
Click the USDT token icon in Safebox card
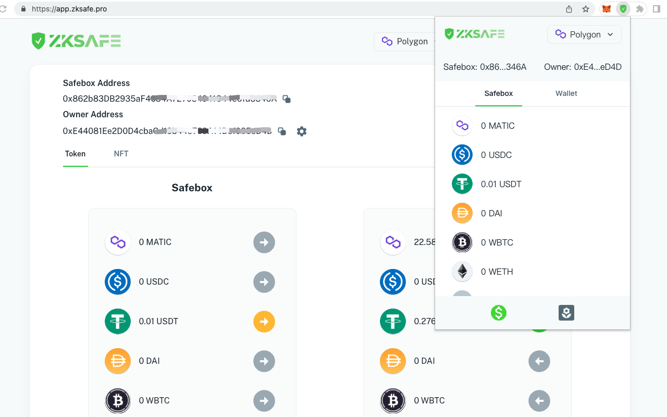pyautogui.click(x=118, y=322)
